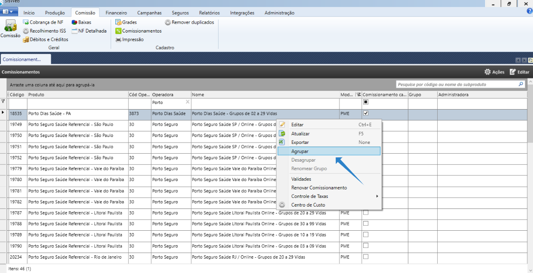Switch to the Administração ribbon tab

tap(280, 13)
